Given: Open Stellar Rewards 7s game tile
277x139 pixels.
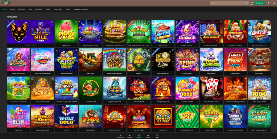Looking at the screenshot, I should click(211, 118).
